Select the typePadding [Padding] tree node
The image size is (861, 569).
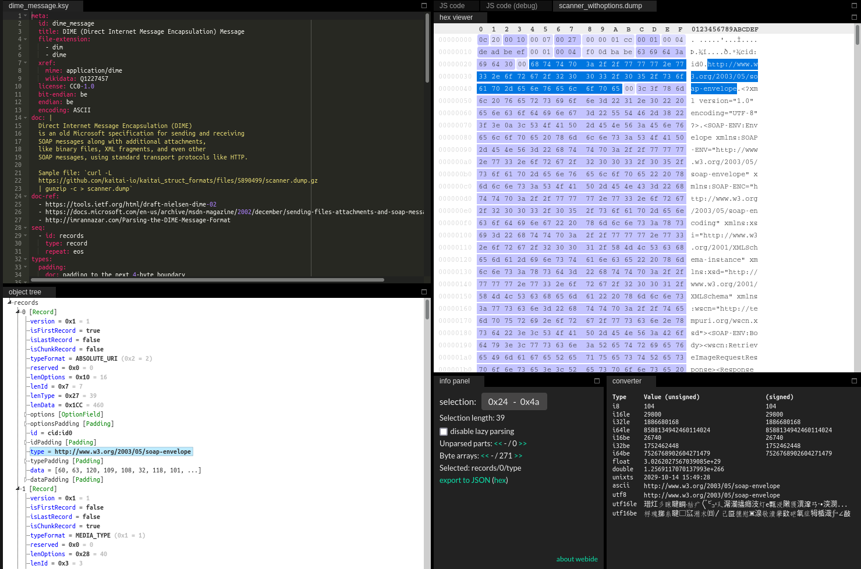[x=66, y=461]
